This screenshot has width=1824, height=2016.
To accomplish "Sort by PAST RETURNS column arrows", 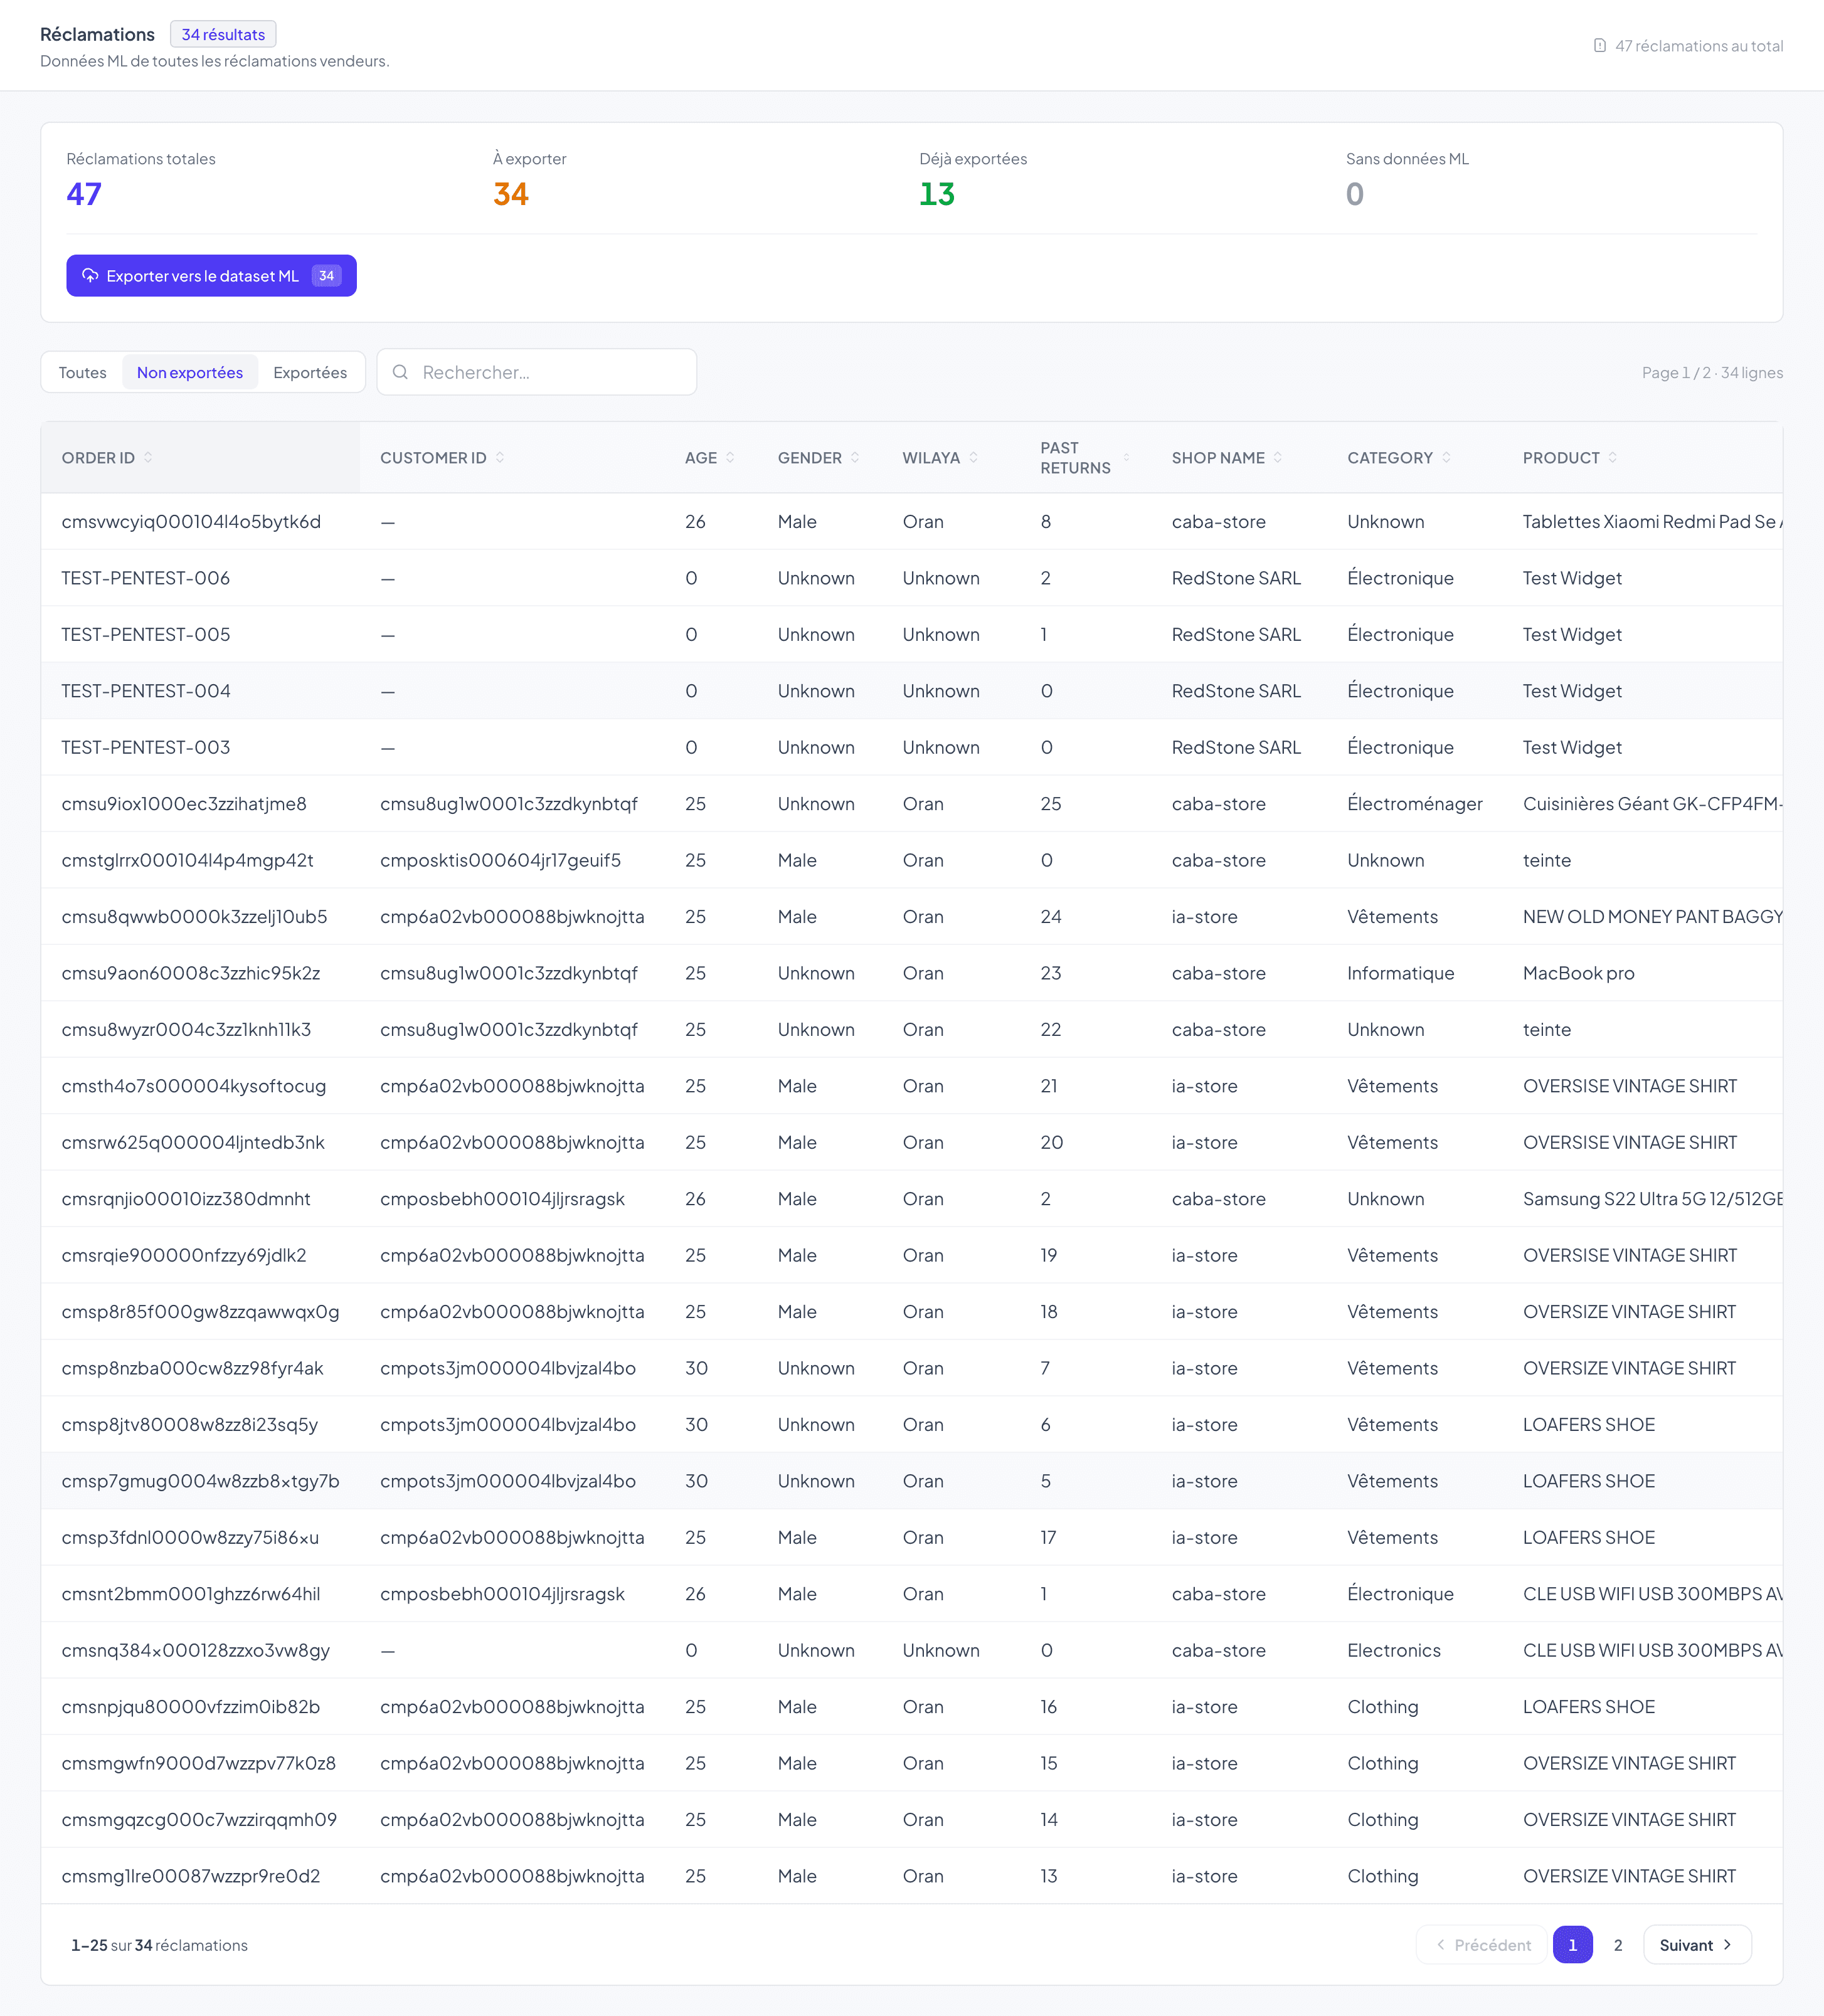I will tap(1127, 457).
